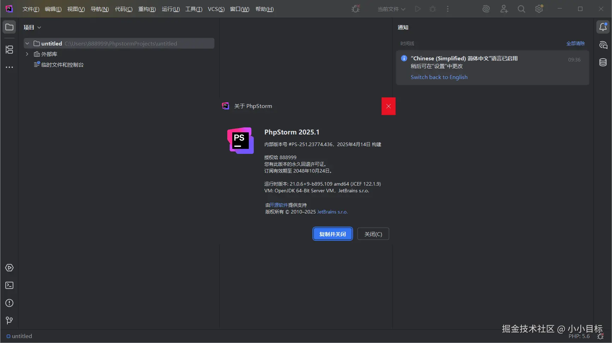Click the 关于 PhpStorm dialog title
This screenshot has width=612, height=343.
point(253,106)
